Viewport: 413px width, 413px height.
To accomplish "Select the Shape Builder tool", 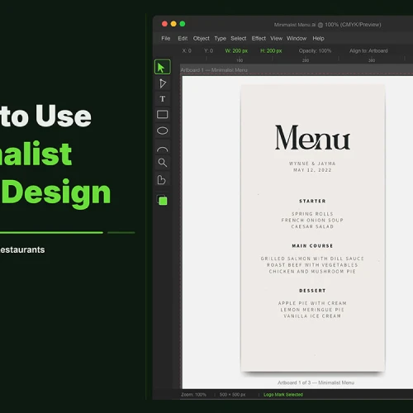I will [162, 180].
